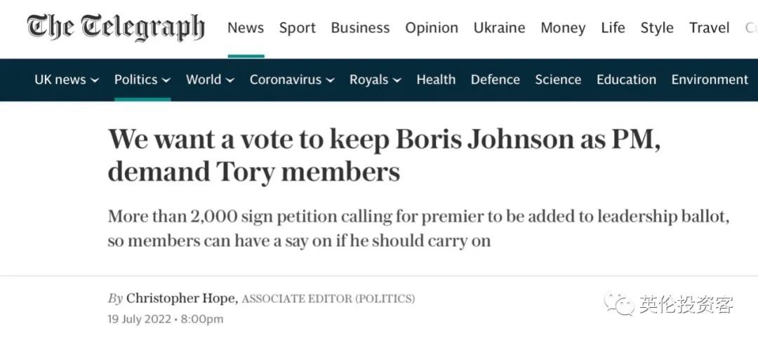Click the Boris Johnson article headline
The image size is (758, 338).
pos(385,155)
